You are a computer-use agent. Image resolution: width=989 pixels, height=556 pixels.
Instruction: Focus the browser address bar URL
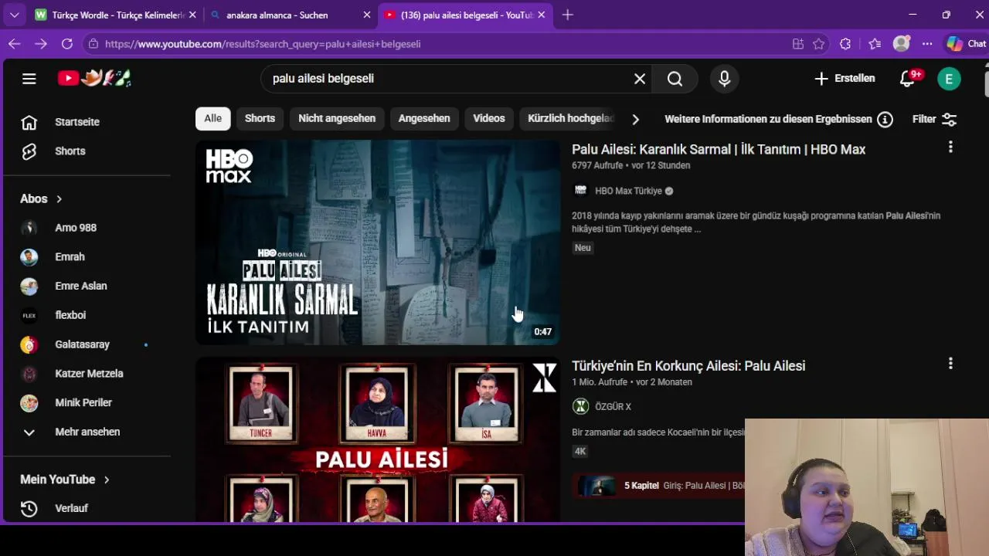click(263, 44)
